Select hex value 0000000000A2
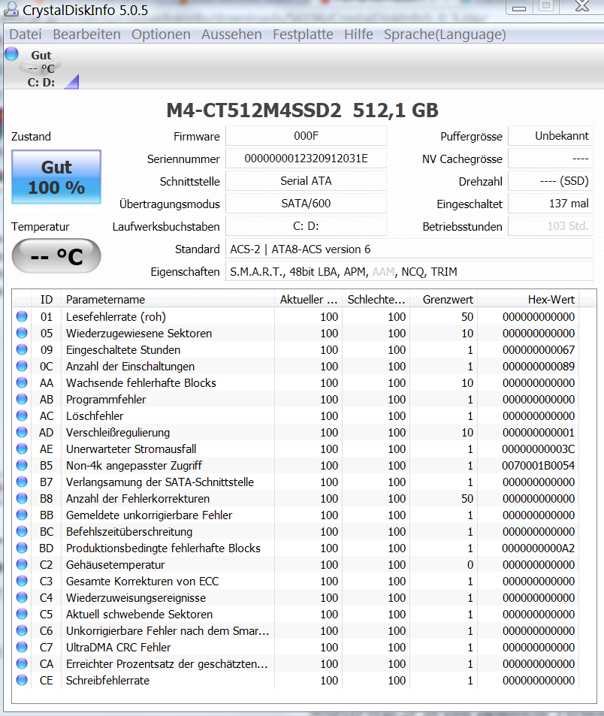Image resolution: width=604 pixels, height=716 pixels. [x=538, y=548]
